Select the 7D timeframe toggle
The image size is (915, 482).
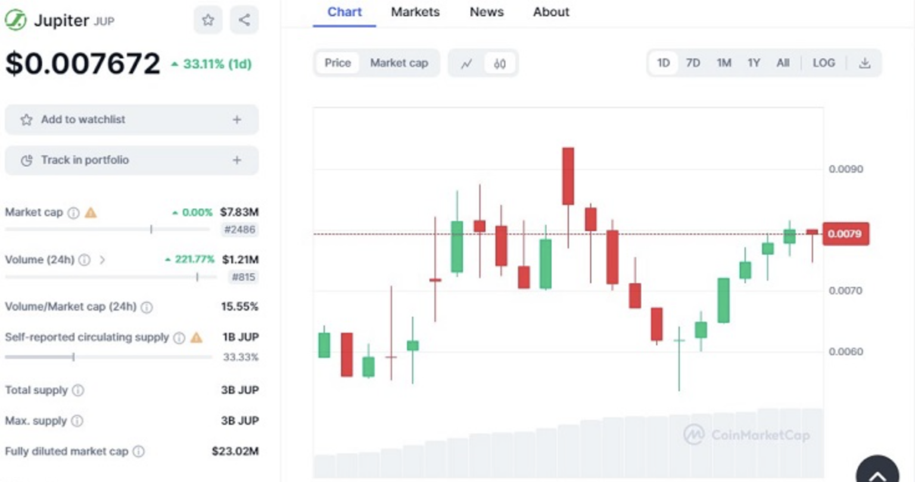(693, 62)
